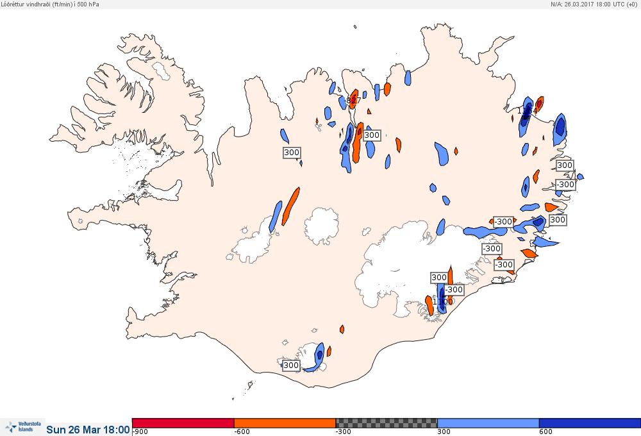Select the orange legend segment from -600 to -300
641x436 pixels.
coord(285,423)
